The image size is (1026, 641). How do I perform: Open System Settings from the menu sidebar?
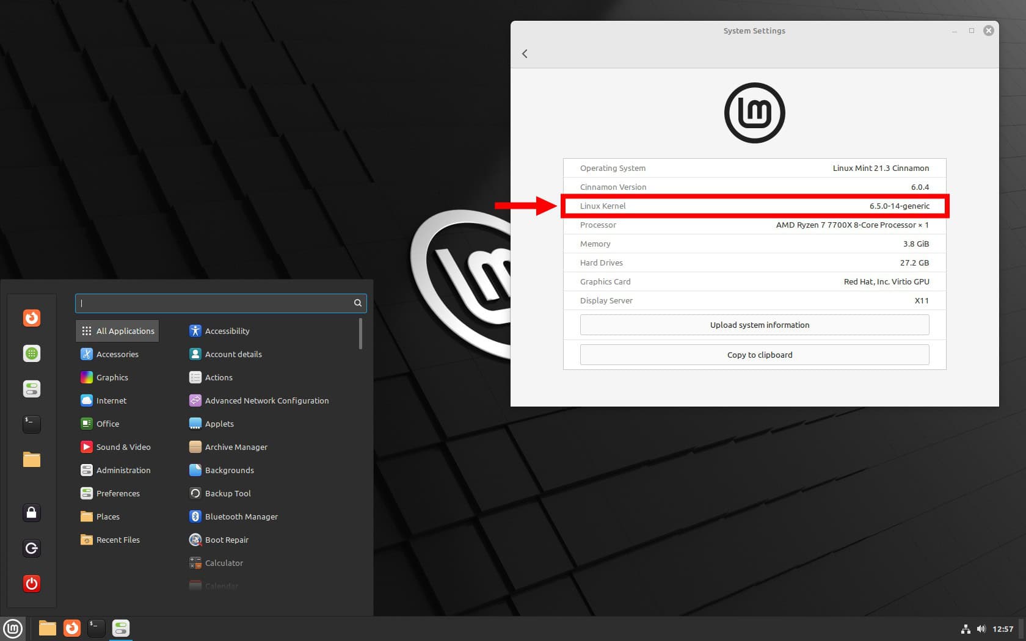click(31, 389)
